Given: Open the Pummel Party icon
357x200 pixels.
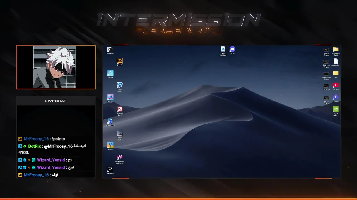Looking at the screenshot, I should click(x=120, y=111).
